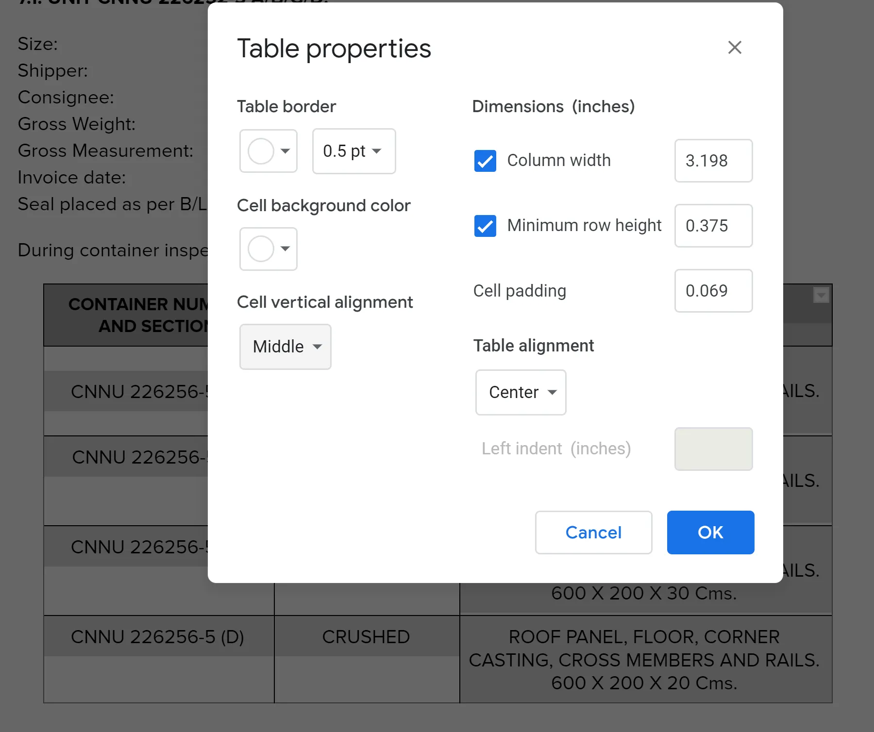
Task: Uncheck the Minimum row height checkbox
Action: pyautogui.click(x=485, y=226)
